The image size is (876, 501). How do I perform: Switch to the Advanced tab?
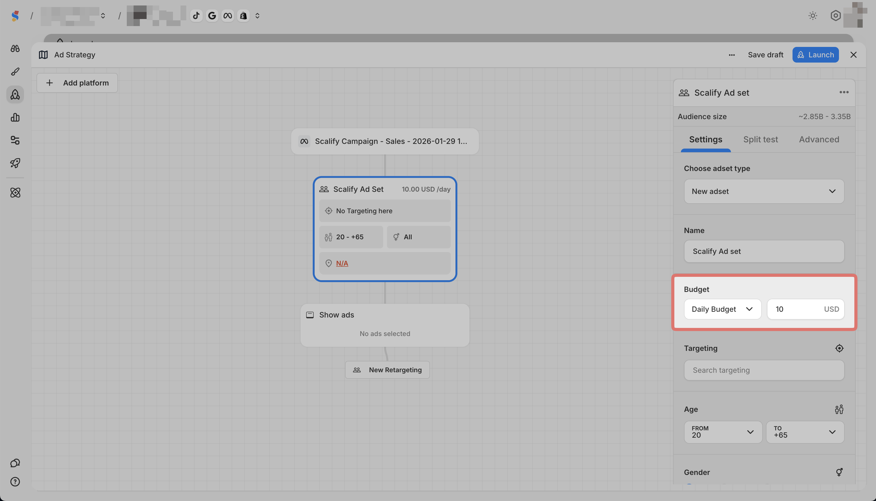pyautogui.click(x=819, y=139)
